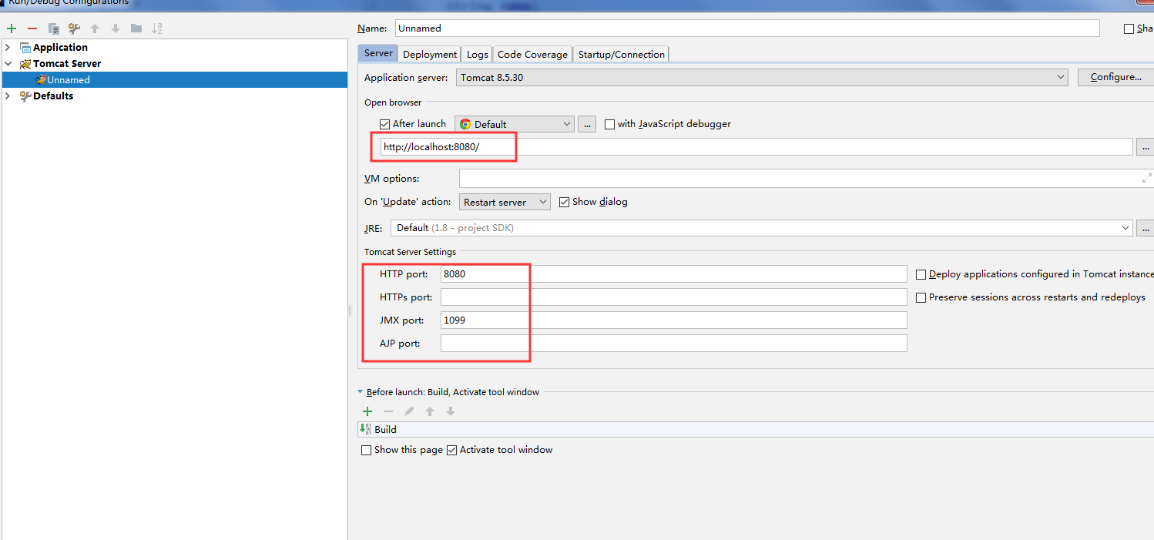Click the Build task icon
The width and height of the screenshot is (1154, 540).
tap(366, 429)
